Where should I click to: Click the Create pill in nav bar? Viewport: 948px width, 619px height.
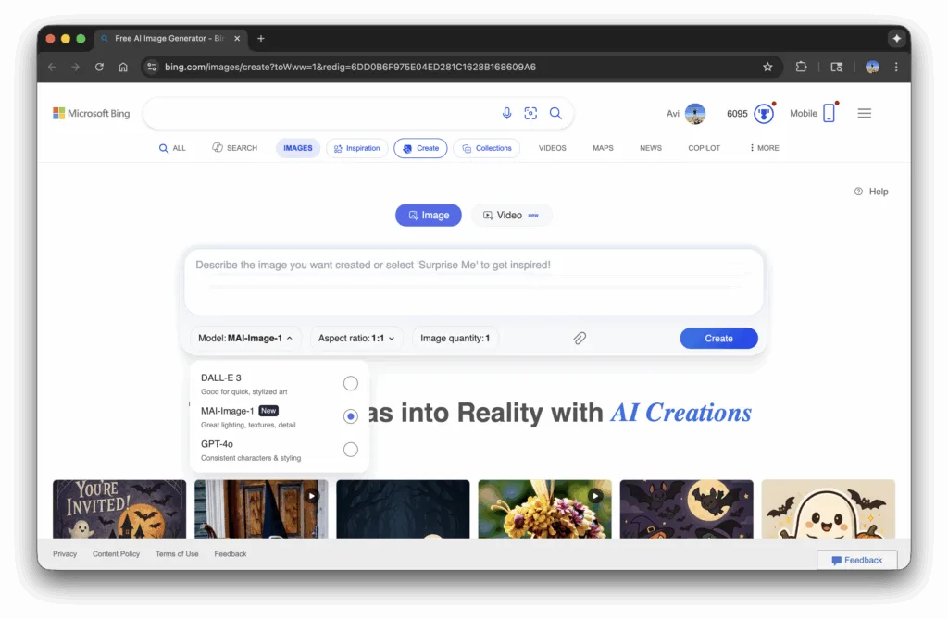click(x=421, y=148)
